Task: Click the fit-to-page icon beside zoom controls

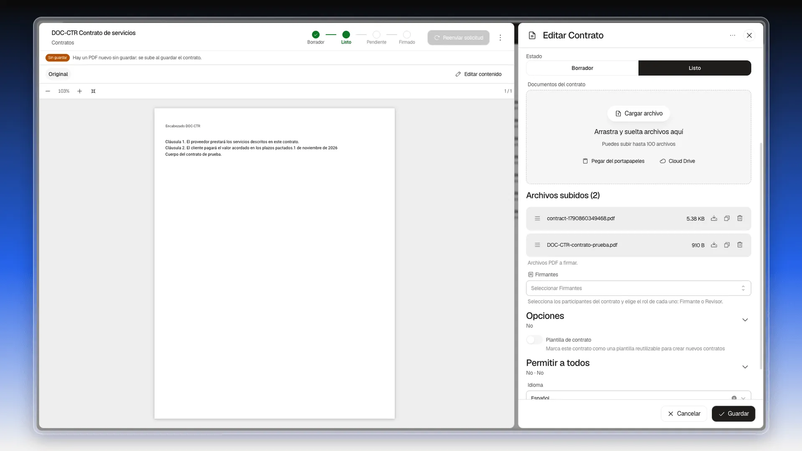Action: [93, 91]
